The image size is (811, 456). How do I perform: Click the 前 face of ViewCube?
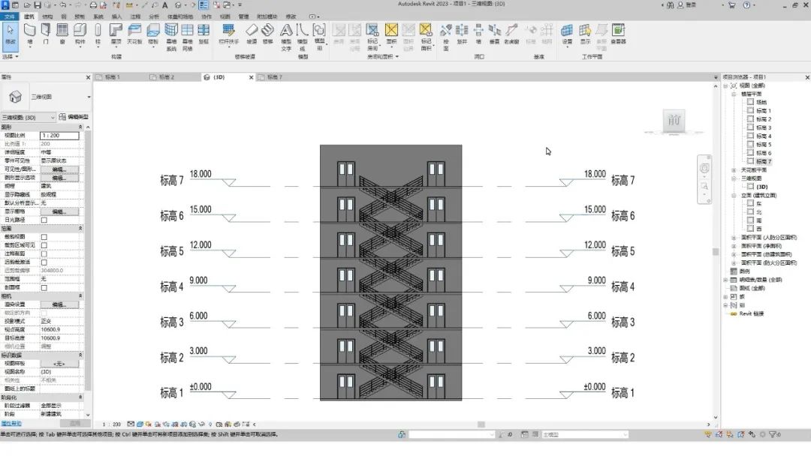[674, 121]
